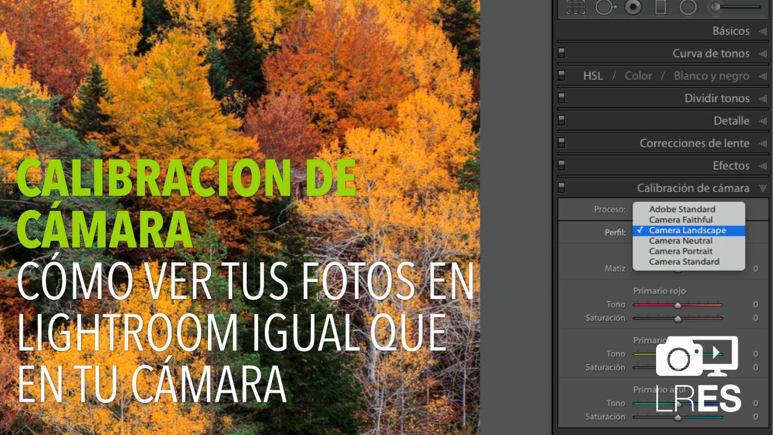
Task: Toggle the HSL panel on/off switch
Action: 561,76
